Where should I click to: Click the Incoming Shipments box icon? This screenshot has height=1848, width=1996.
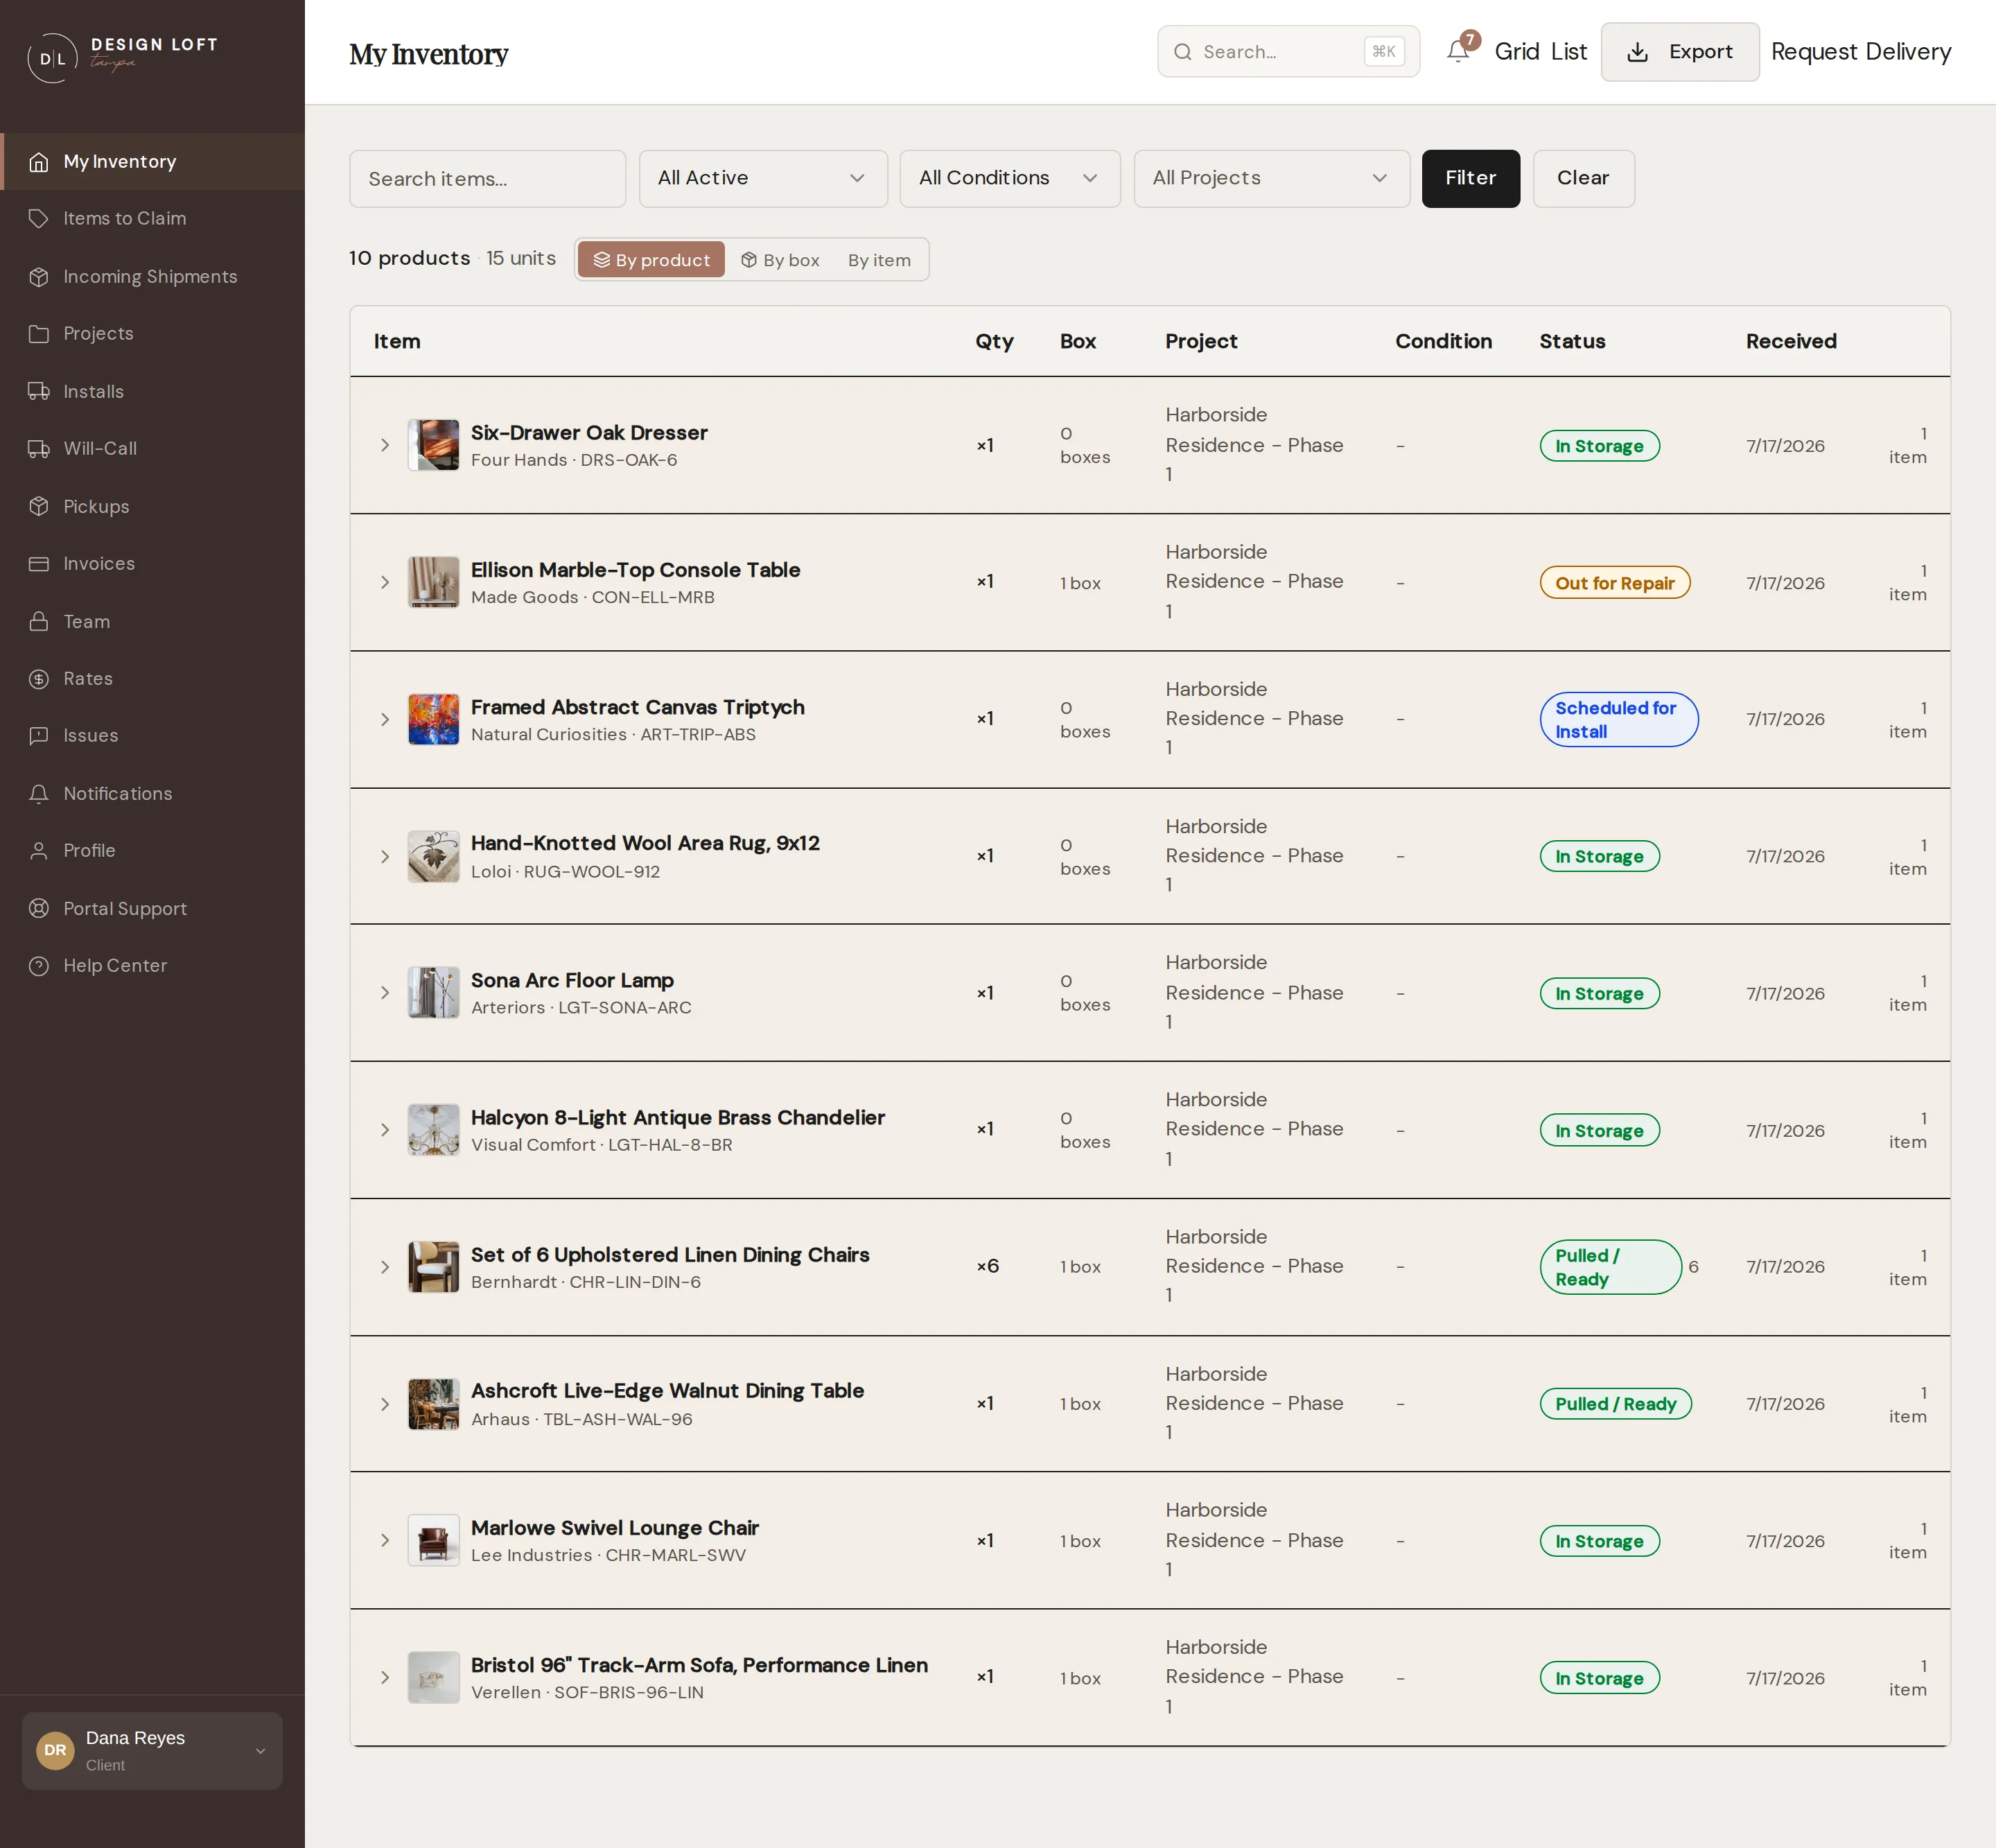tap(39, 276)
